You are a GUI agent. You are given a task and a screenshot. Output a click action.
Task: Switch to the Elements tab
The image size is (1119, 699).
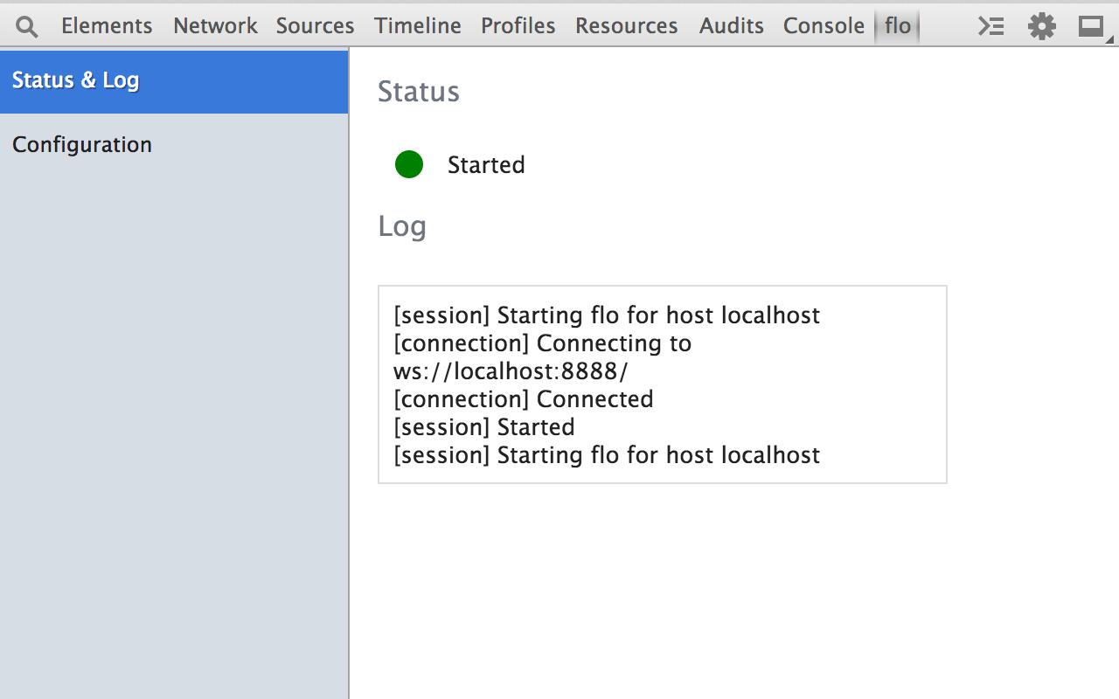coord(107,26)
